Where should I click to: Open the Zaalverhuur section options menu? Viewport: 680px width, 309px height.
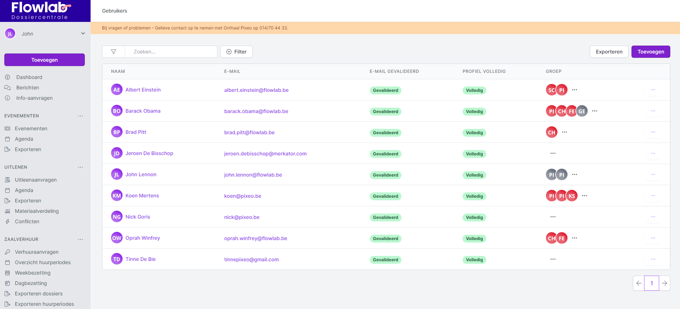point(81,239)
